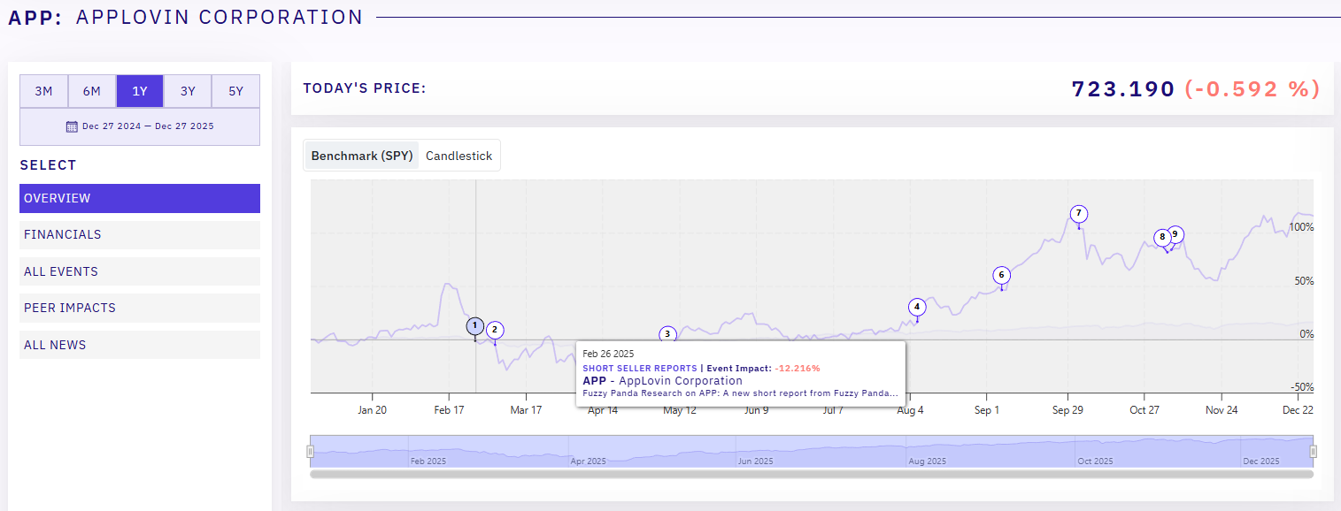Click Aug 2025 in range navigator
This screenshot has height=511, width=1341.
(x=927, y=461)
